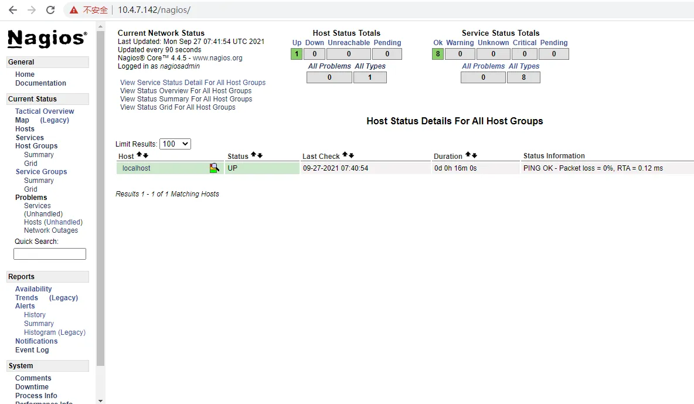Open the www.nagios.org link
The height and width of the screenshot is (404, 694).
tap(217, 58)
